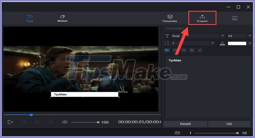Mute the volume speaker icon
This screenshot has width=255, height=138.
pos(65,122)
